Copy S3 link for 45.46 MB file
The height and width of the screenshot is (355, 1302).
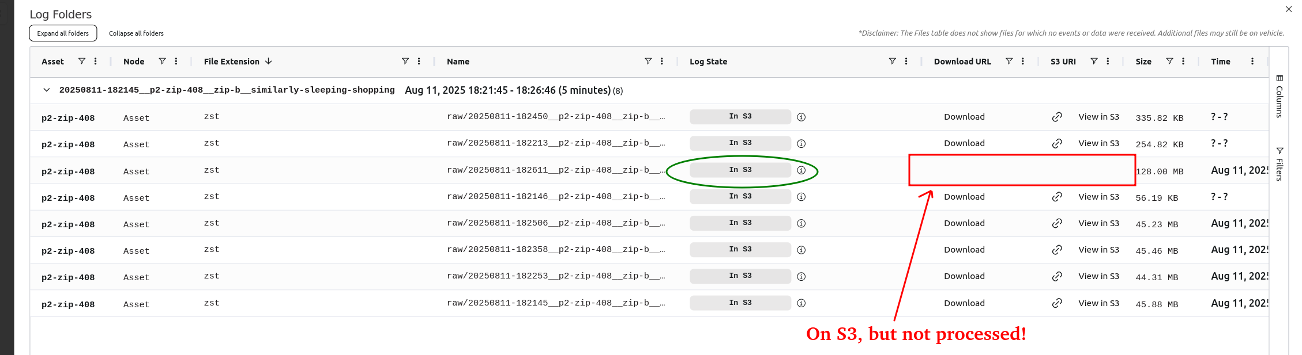click(1057, 250)
